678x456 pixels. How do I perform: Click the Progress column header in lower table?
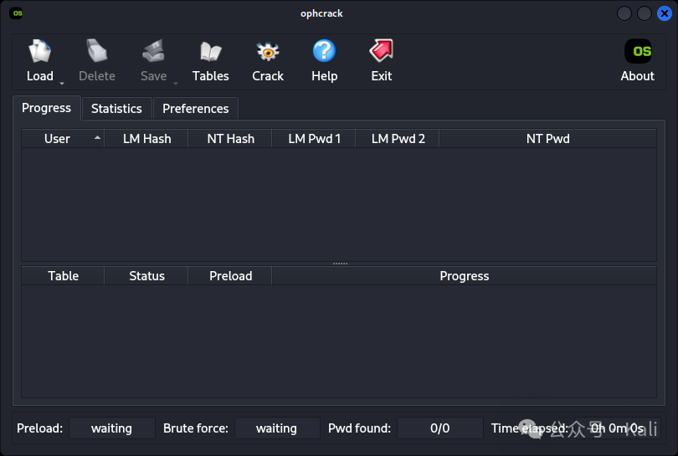[x=465, y=276]
